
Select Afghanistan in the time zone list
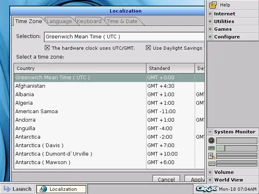[109, 86]
